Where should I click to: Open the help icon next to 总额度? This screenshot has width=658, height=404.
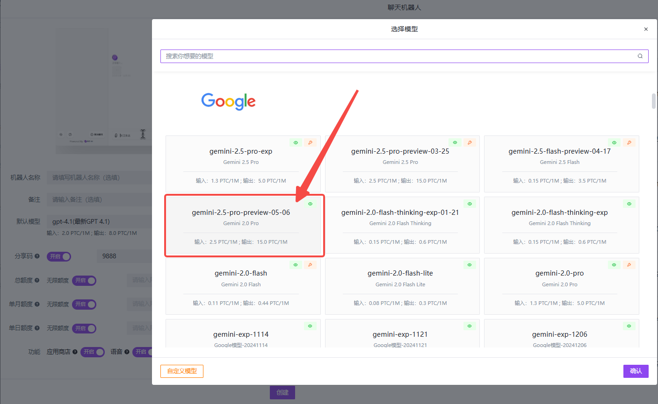point(37,280)
